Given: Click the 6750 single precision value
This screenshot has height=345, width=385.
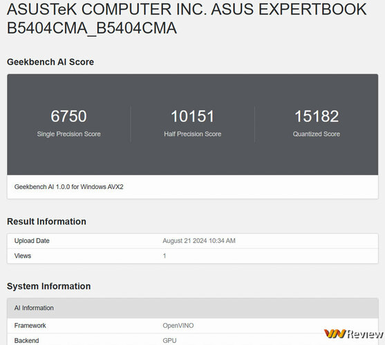Looking at the screenshot, I should click(x=68, y=116).
